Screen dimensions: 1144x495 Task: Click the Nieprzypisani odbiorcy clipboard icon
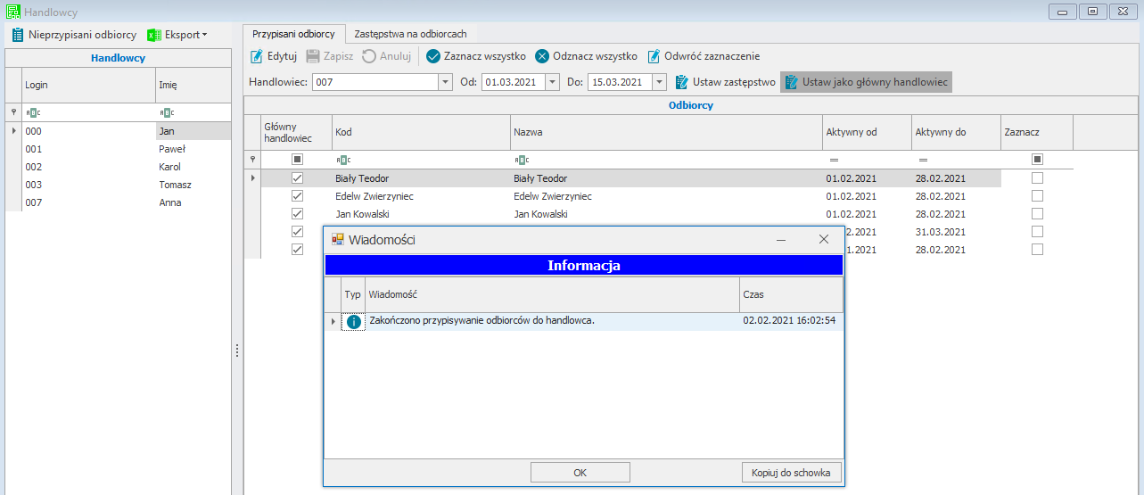pos(17,35)
